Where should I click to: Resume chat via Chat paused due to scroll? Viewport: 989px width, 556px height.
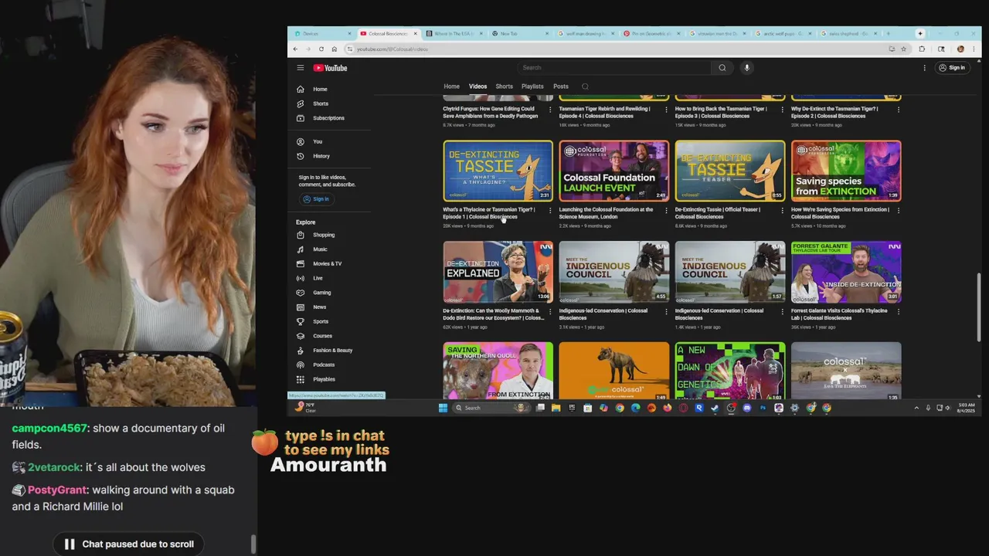[129, 544]
